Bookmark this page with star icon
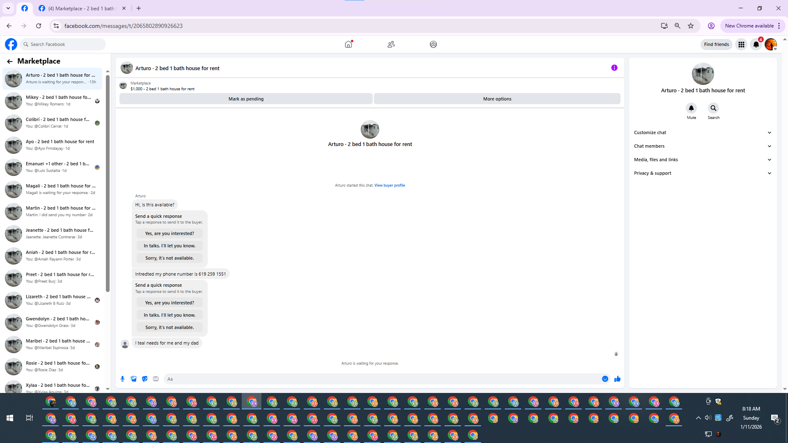 pyautogui.click(x=691, y=26)
